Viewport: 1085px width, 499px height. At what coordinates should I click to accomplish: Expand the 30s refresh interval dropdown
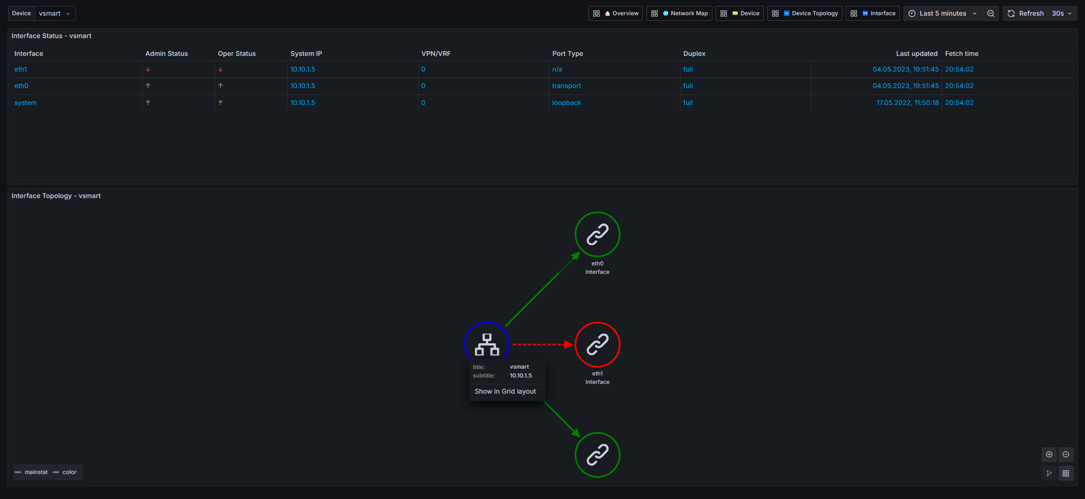pos(1062,14)
